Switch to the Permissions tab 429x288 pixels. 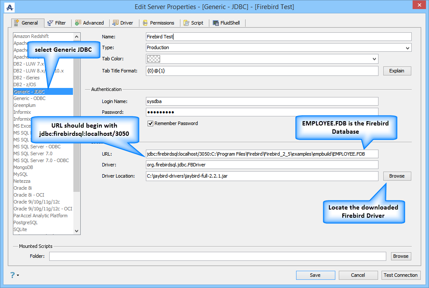[158, 23]
